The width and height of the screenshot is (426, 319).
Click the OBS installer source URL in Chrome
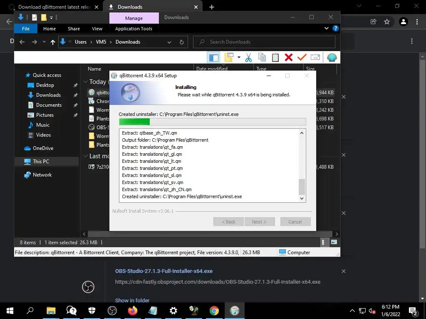(218, 282)
